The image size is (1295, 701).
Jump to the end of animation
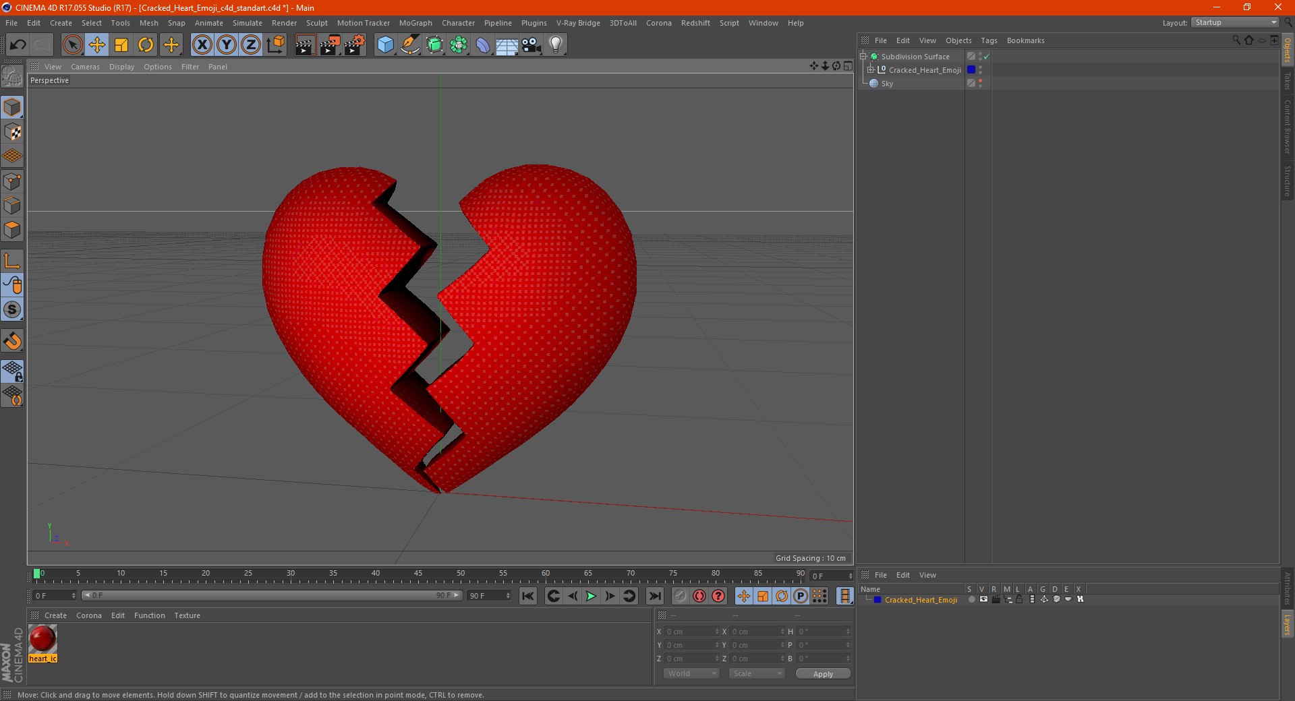654,596
